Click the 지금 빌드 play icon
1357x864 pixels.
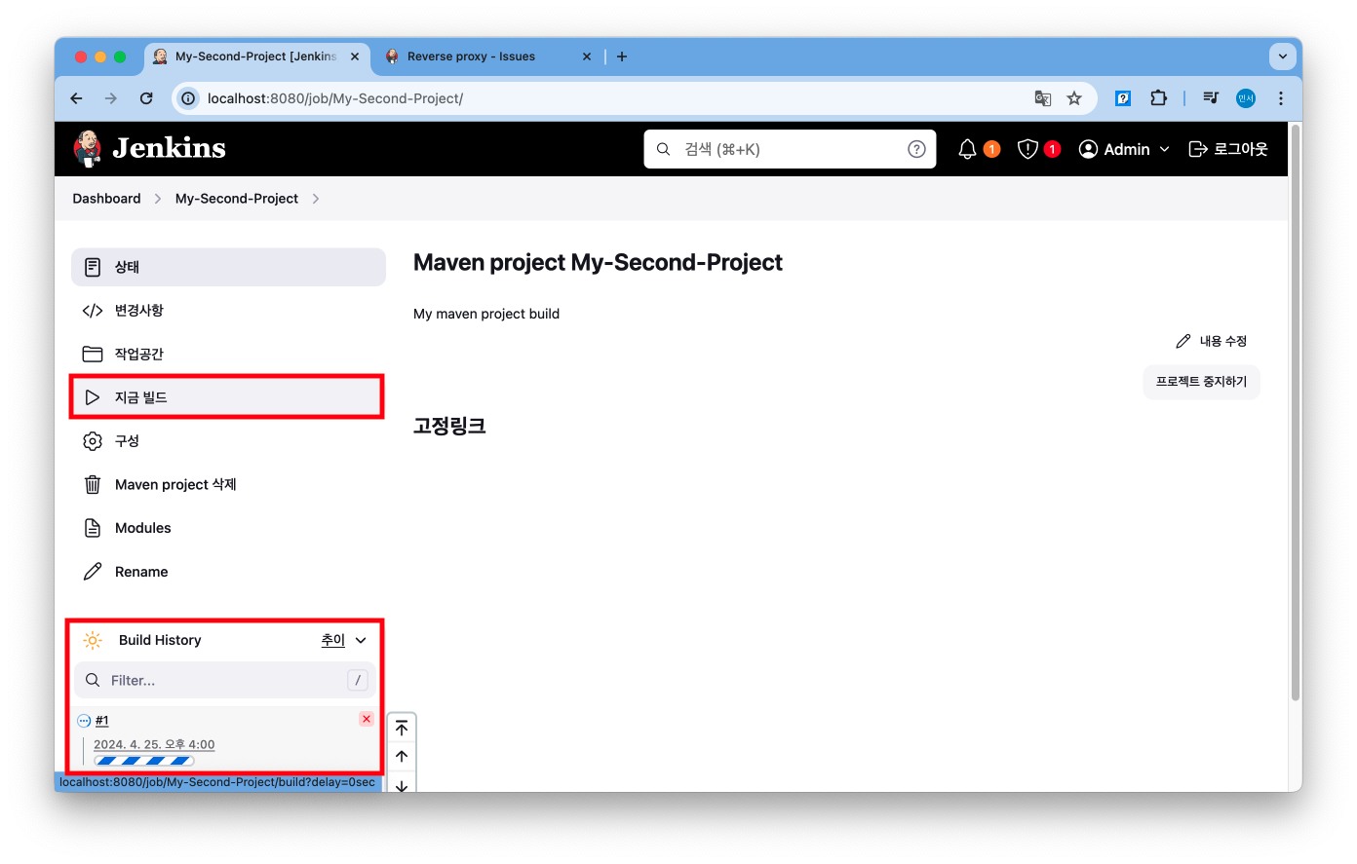click(x=93, y=397)
